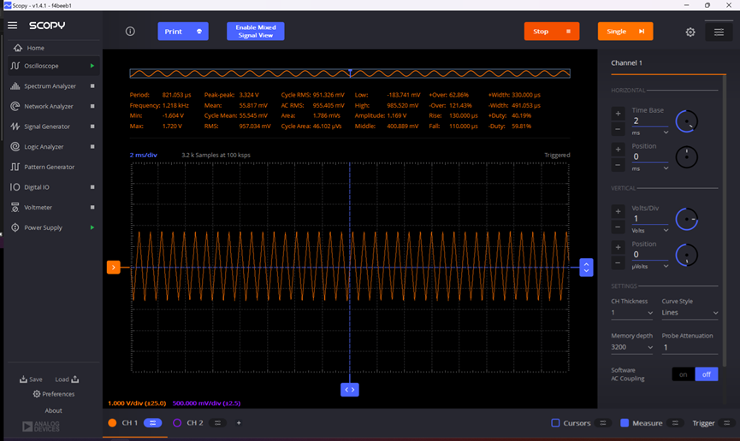The width and height of the screenshot is (740, 441).
Task: Toggle the CH 1 orange channel indicator
Action: point(112,423)
